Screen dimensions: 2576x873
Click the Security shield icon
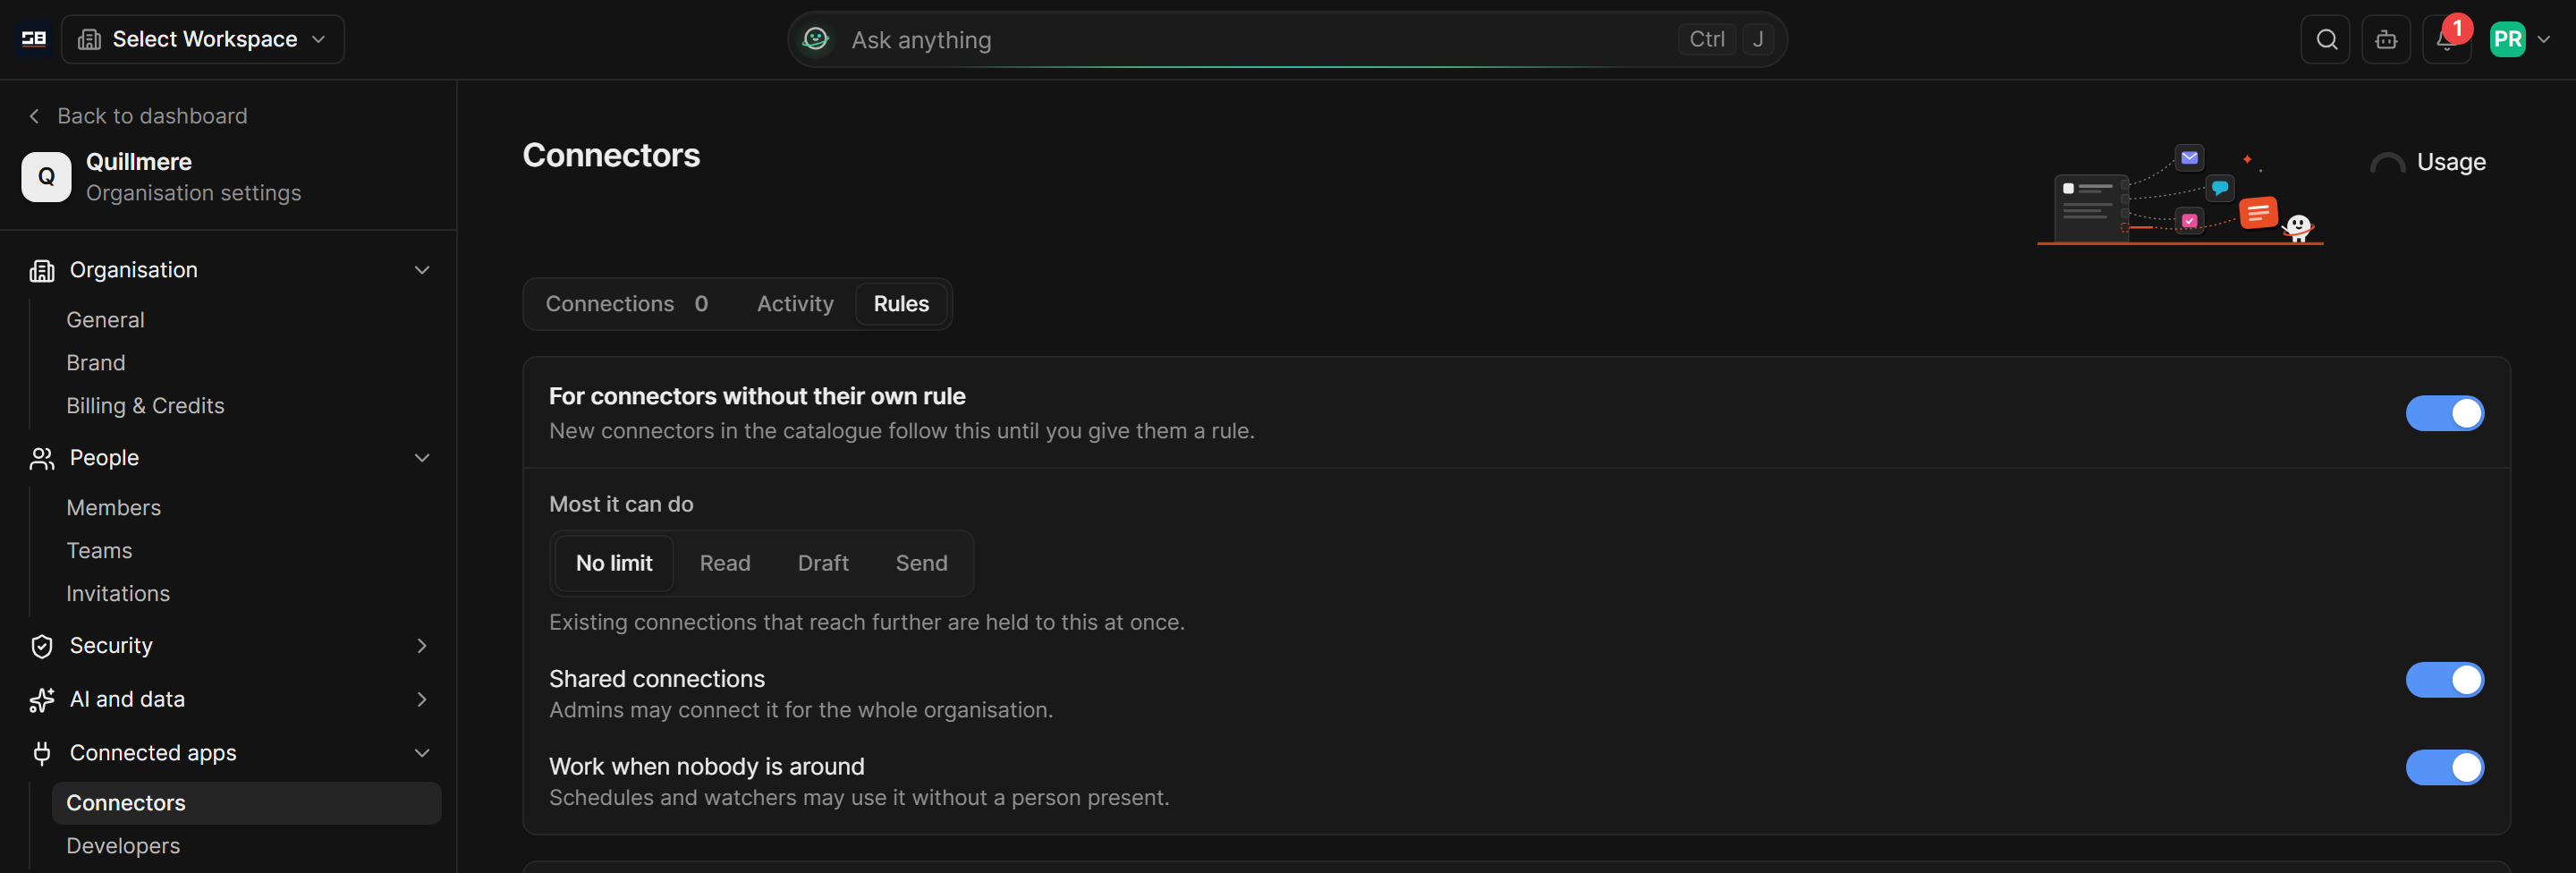(42, 646)
